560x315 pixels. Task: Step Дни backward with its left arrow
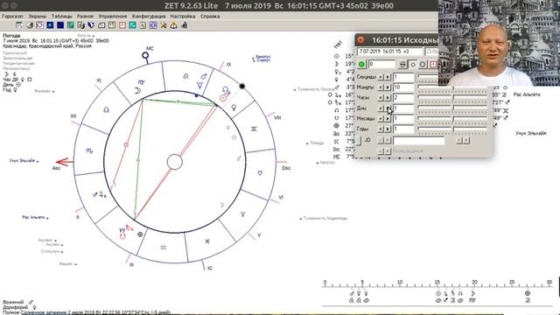[x=381, y=108]
